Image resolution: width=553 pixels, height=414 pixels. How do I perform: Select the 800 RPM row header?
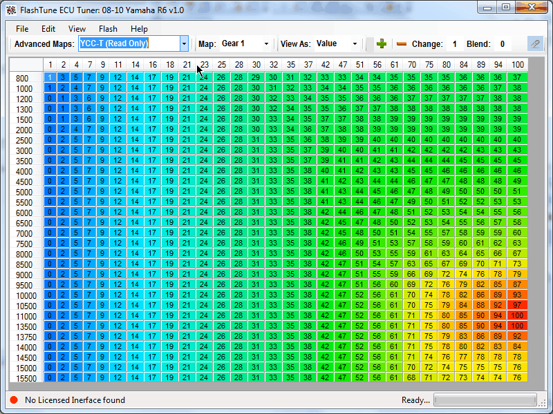pos(23,78)
